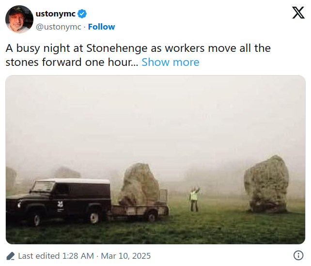Click the faint stone at photo's left edge
The width and height of the screenshot is (311, 266).
click(x=11, y=178)
